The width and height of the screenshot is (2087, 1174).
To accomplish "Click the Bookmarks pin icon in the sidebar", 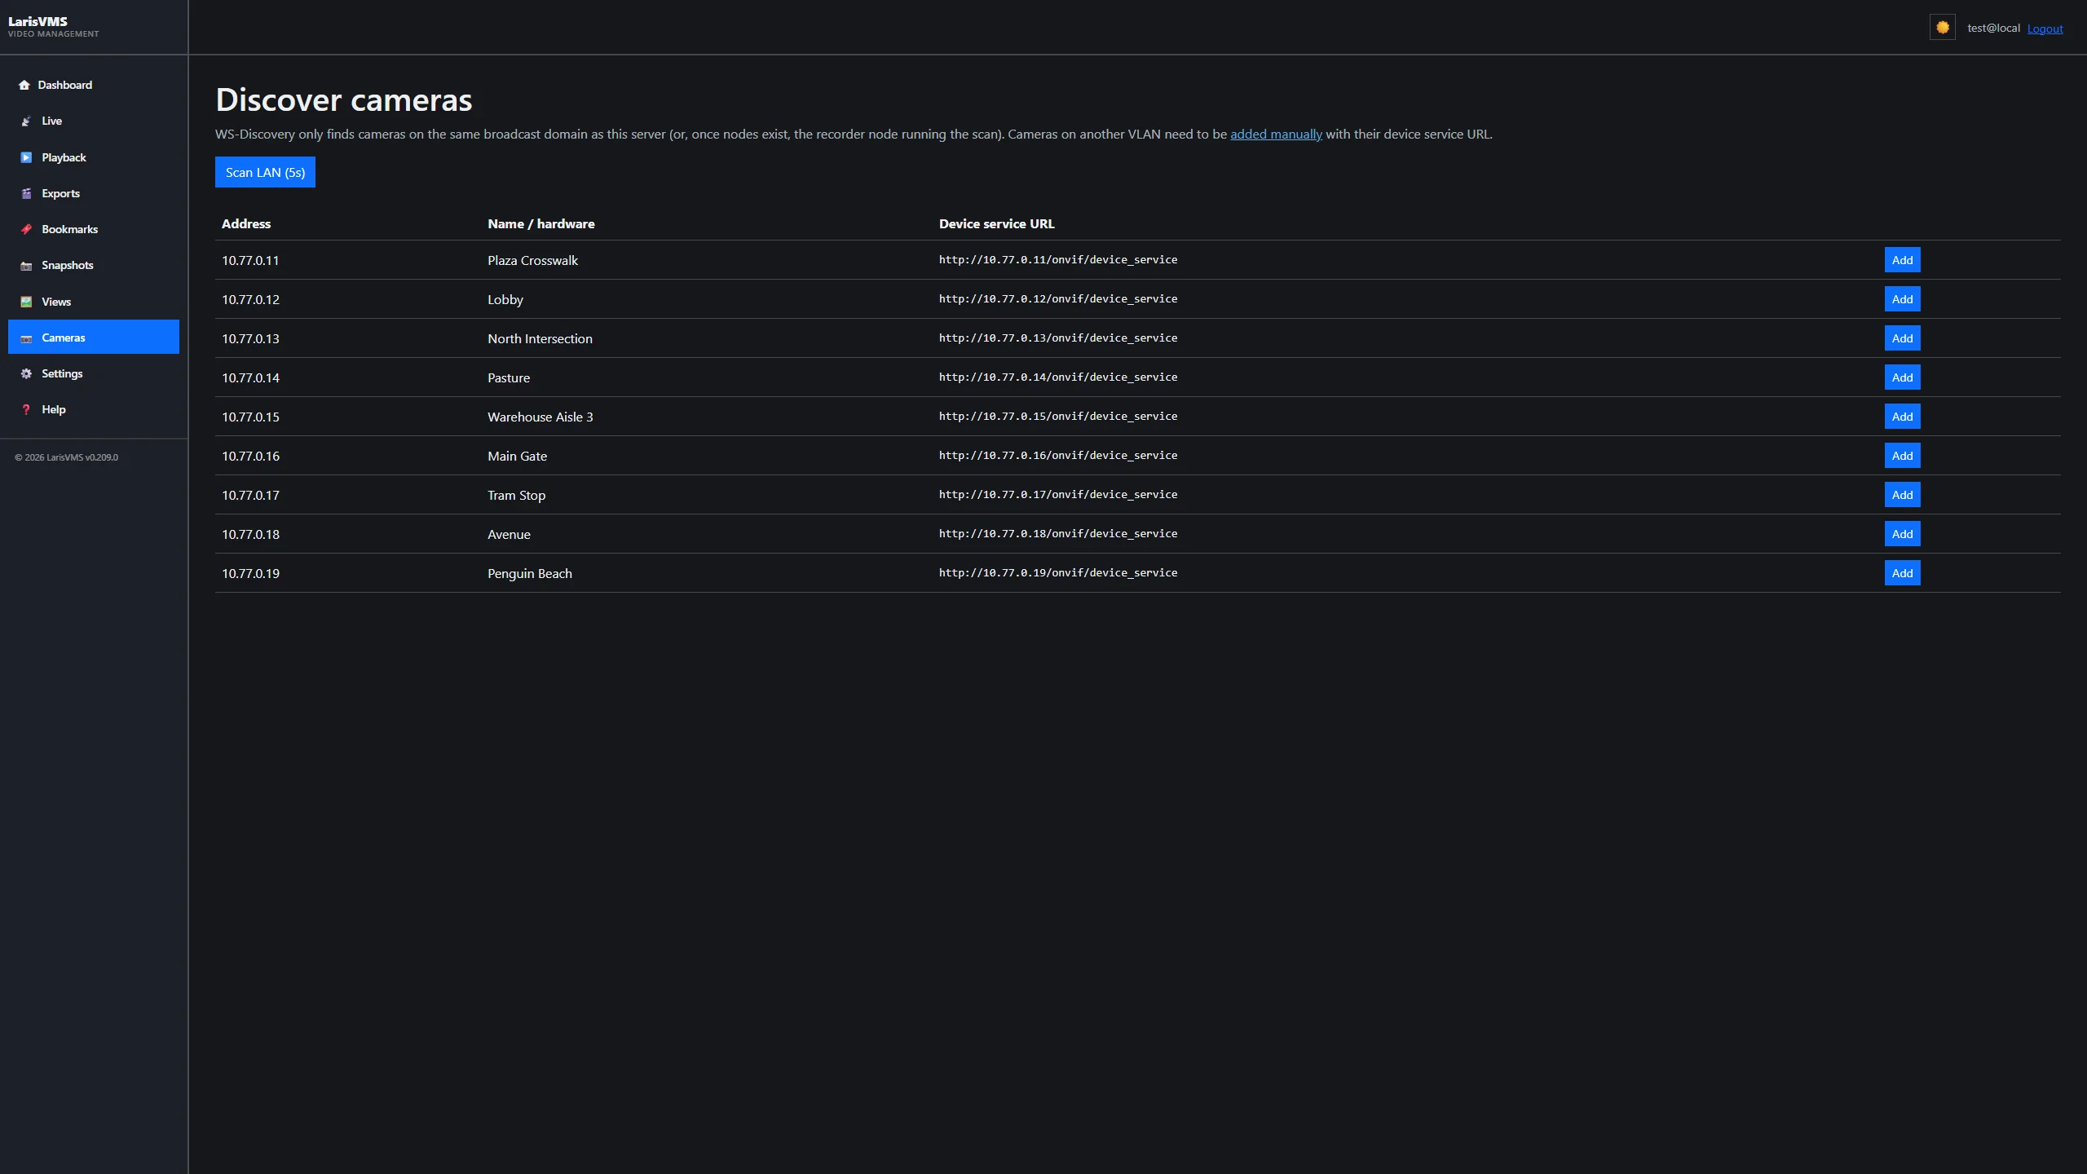I will [x=26, y=229].
